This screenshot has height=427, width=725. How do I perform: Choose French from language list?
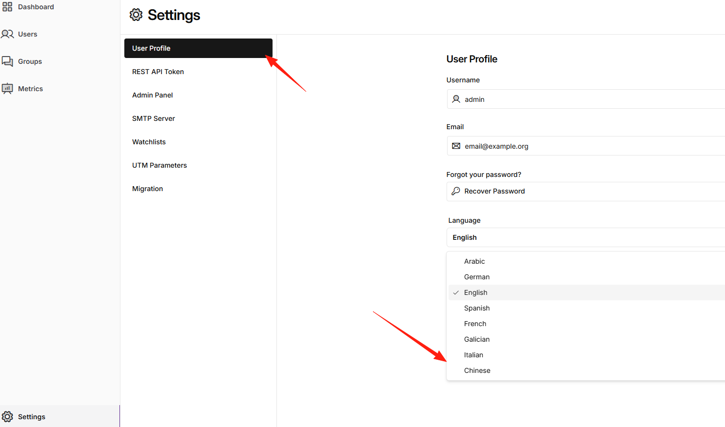pos(587,324)
